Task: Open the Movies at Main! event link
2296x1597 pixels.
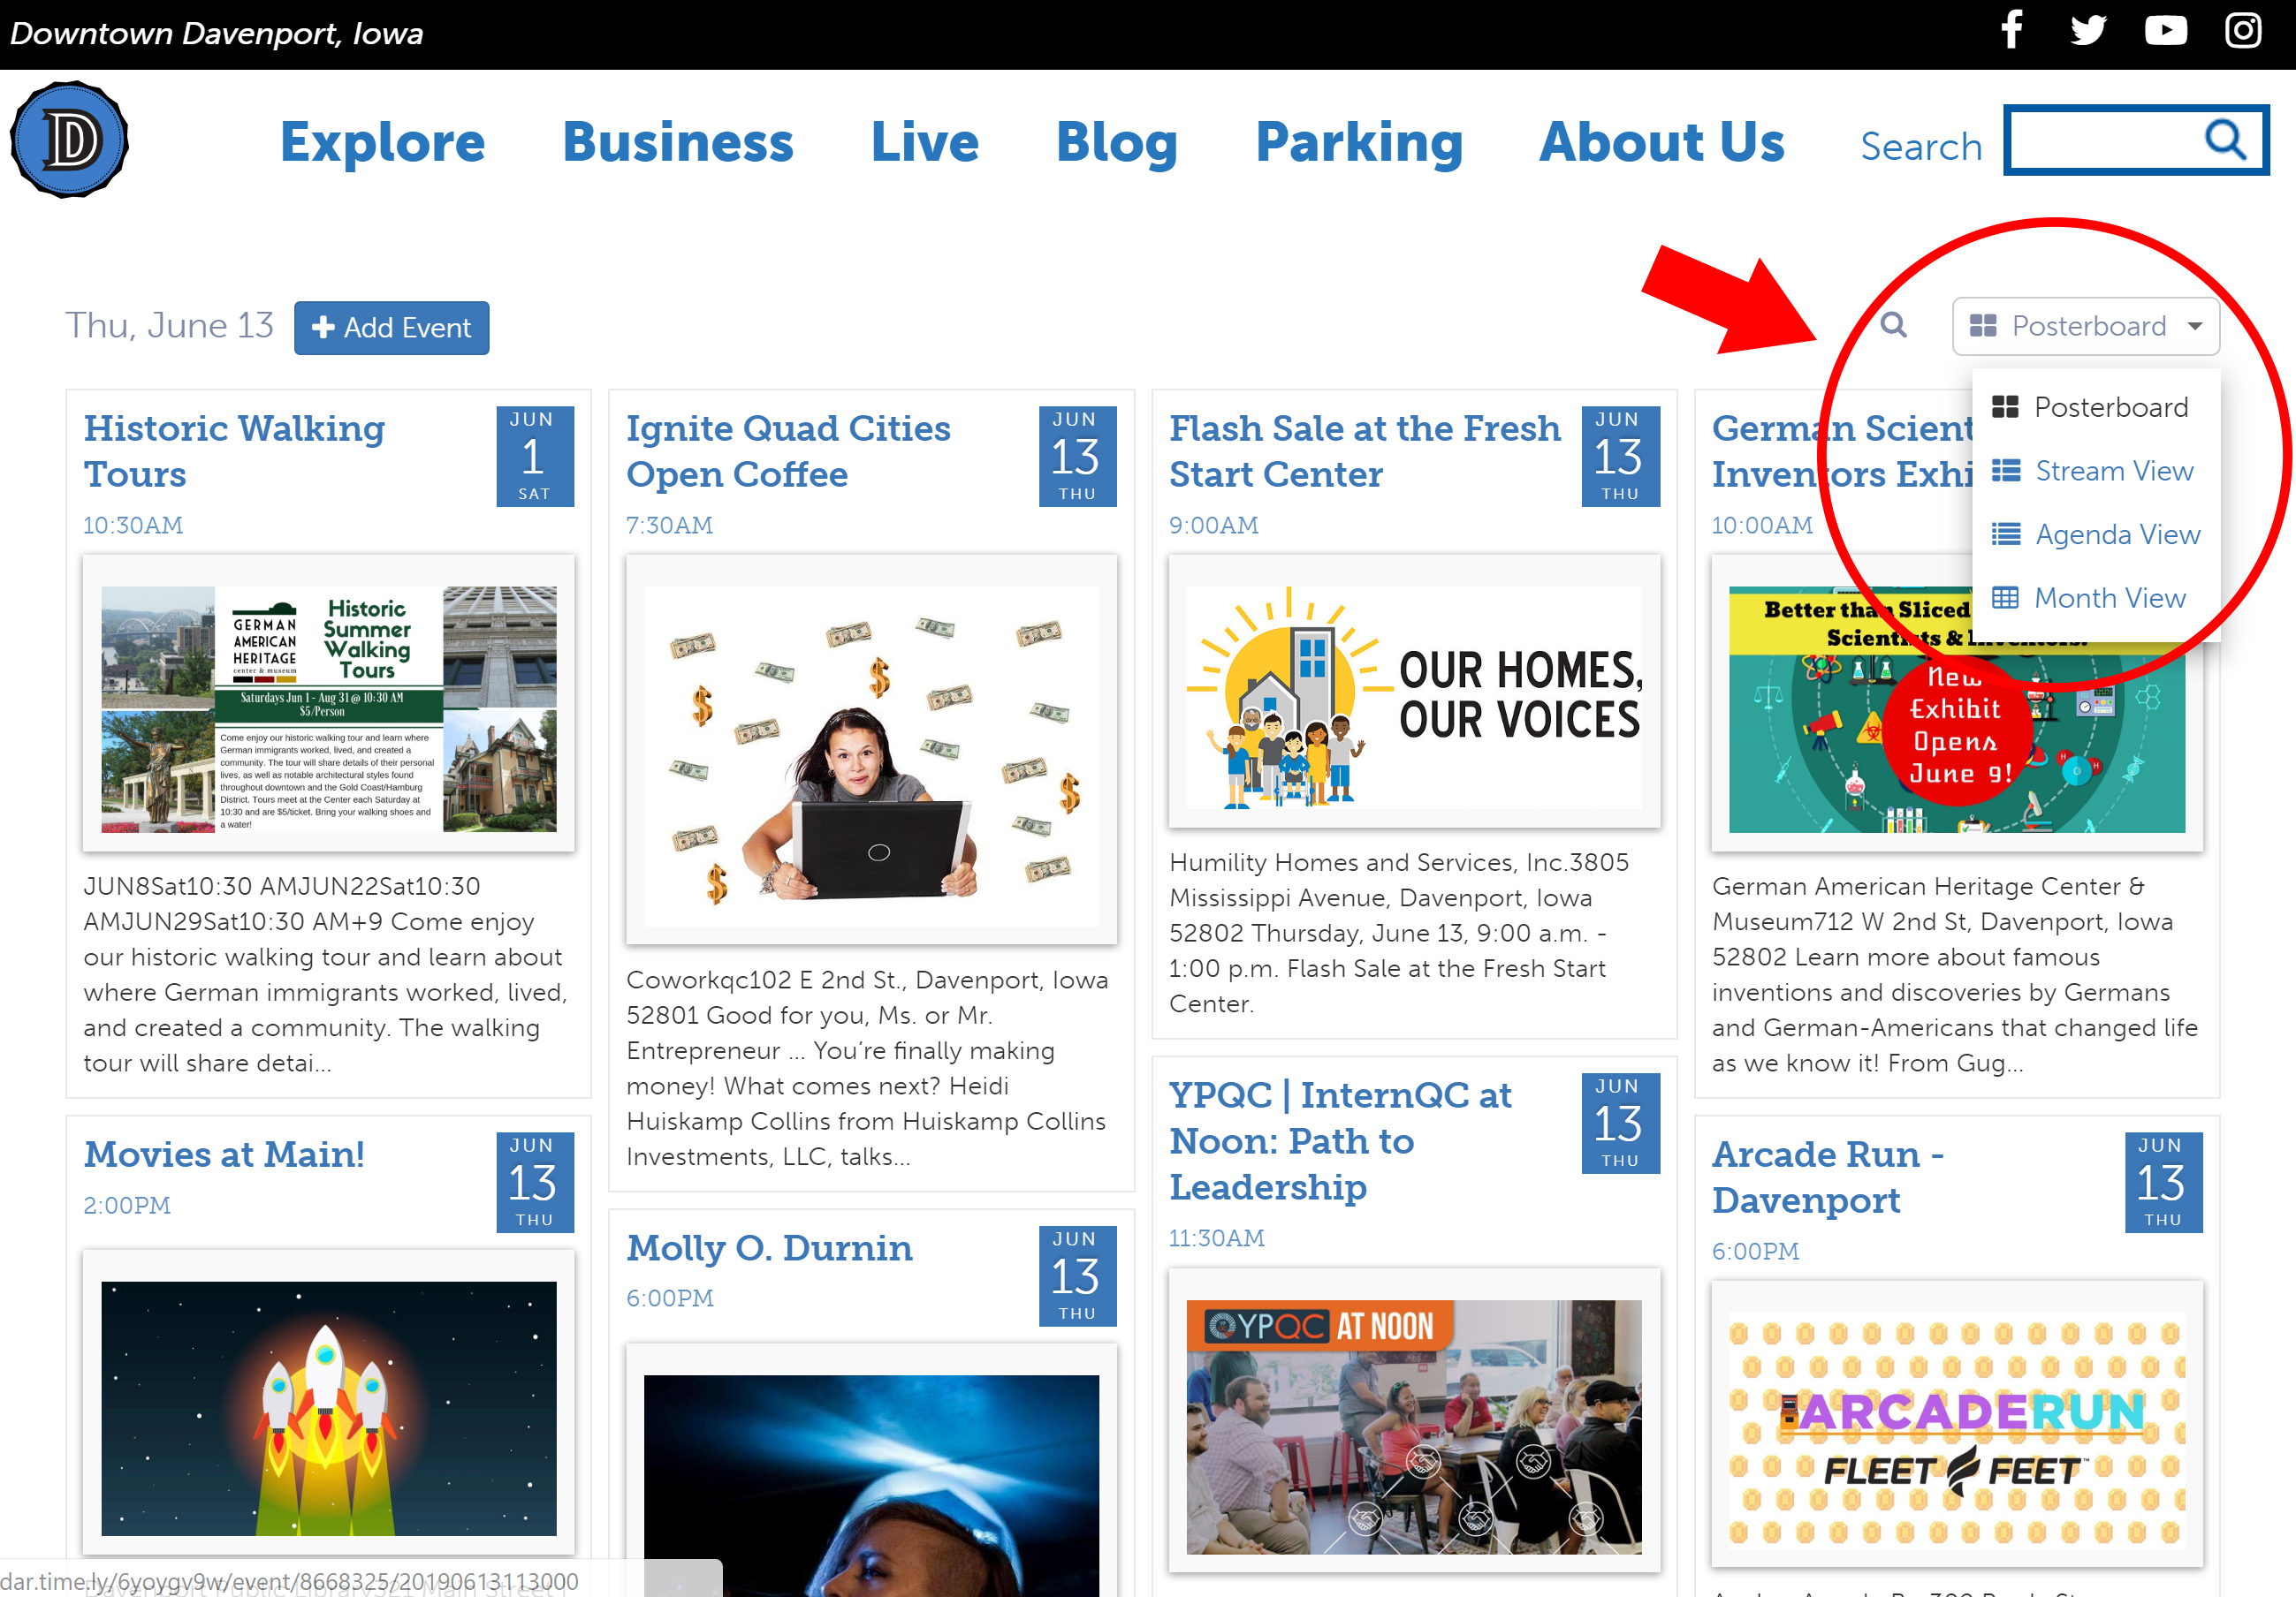Action: [224, 1154]
